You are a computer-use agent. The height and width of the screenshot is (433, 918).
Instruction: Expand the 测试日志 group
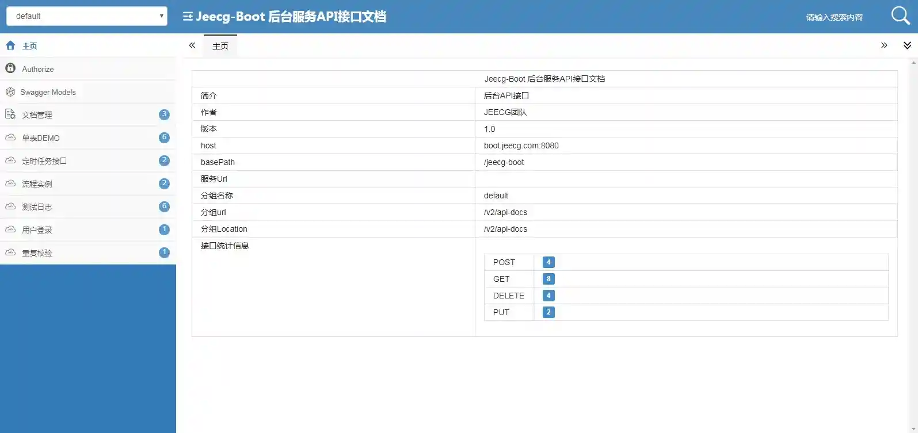(88, 207)
